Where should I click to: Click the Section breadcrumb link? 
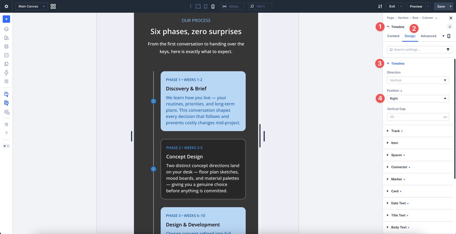coord(403,18)
